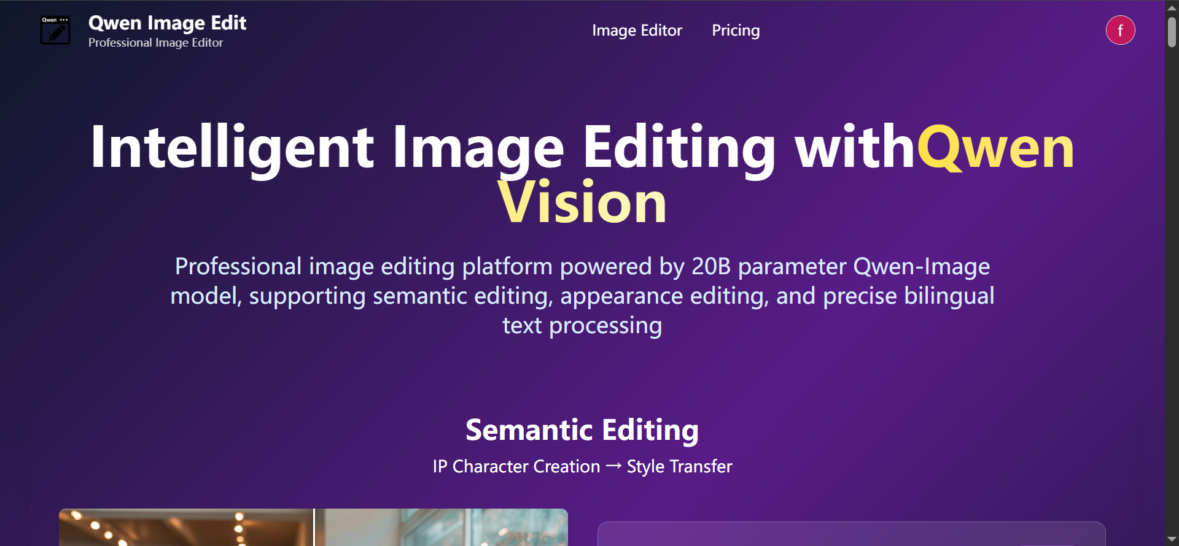Click the before/after comparison image preview
The image size is (1179, 546).
coord(313,527)
